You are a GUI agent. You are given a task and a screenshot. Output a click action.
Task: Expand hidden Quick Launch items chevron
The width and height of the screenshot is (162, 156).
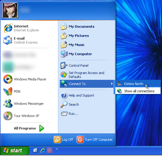point(57,149)
